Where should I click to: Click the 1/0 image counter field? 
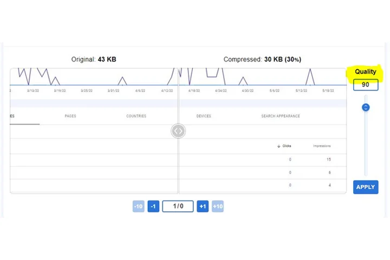(x=178, y=206)
